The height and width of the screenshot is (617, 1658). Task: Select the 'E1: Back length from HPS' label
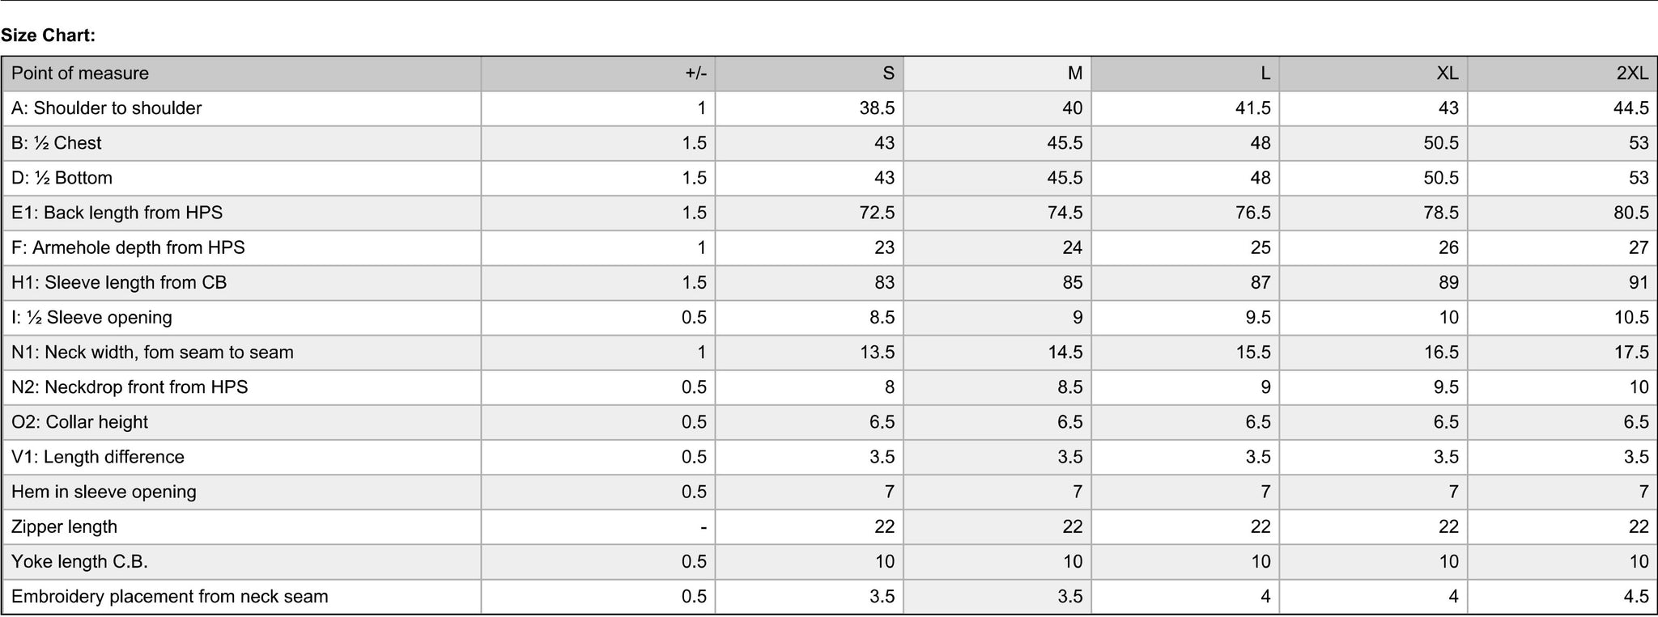coord(117,213)
